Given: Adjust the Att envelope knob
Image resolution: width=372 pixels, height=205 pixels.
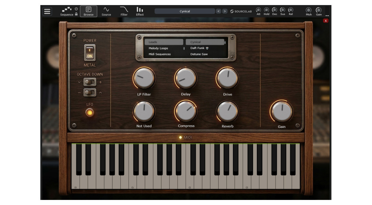Looking at the screenshot, I should click(x=258, y=10).
